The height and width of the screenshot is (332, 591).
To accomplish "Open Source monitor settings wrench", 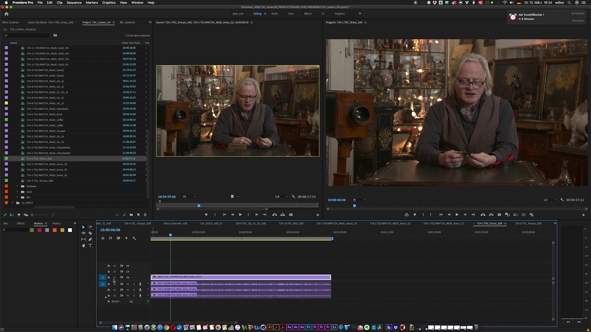I will click(x=294, y=196).
